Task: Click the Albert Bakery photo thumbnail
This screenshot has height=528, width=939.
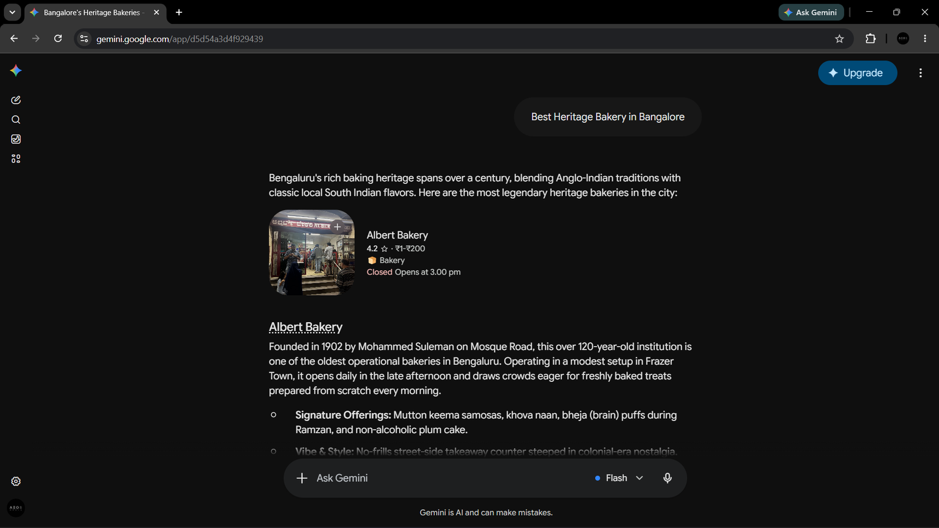Action: [312, 252]
